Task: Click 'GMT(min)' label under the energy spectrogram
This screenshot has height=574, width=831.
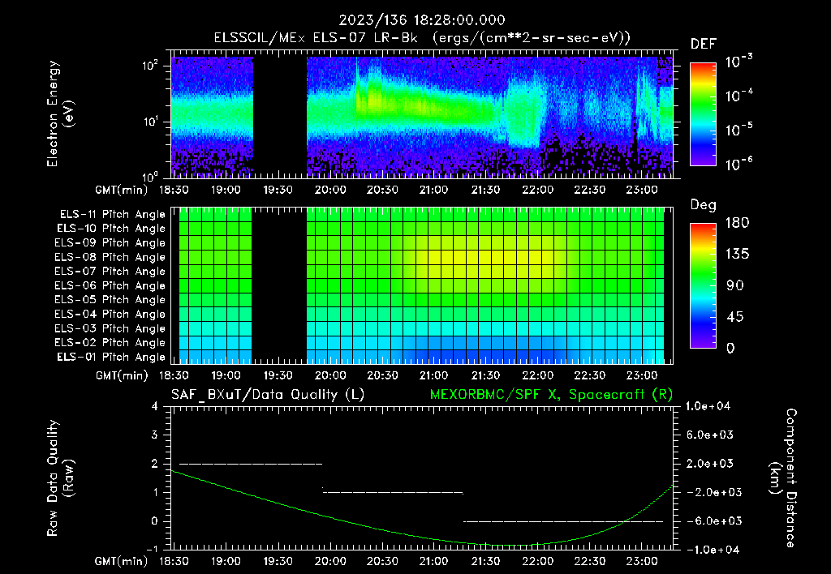Action: (x=122, y=190)
